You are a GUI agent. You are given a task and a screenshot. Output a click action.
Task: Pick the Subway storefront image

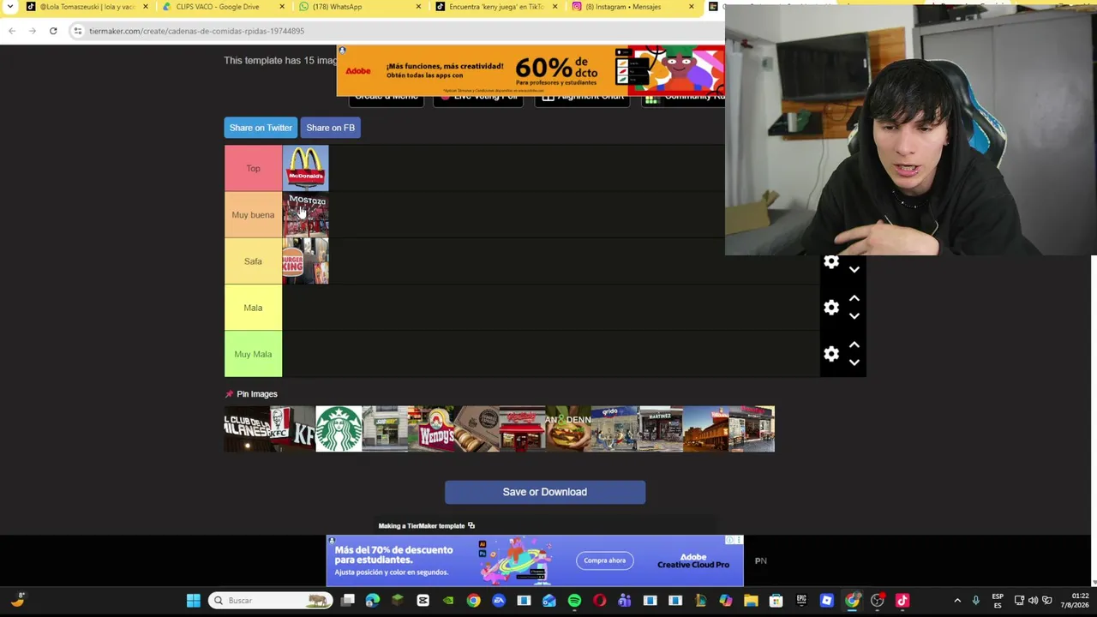(385, 428)
